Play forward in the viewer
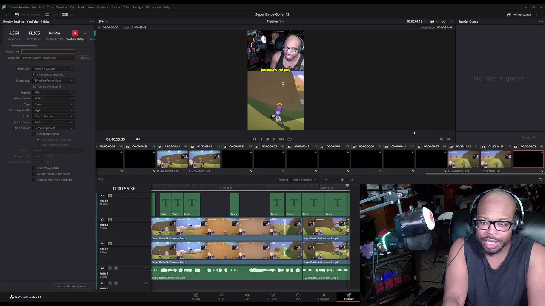545x306 pixels. (x=274, y=139)
